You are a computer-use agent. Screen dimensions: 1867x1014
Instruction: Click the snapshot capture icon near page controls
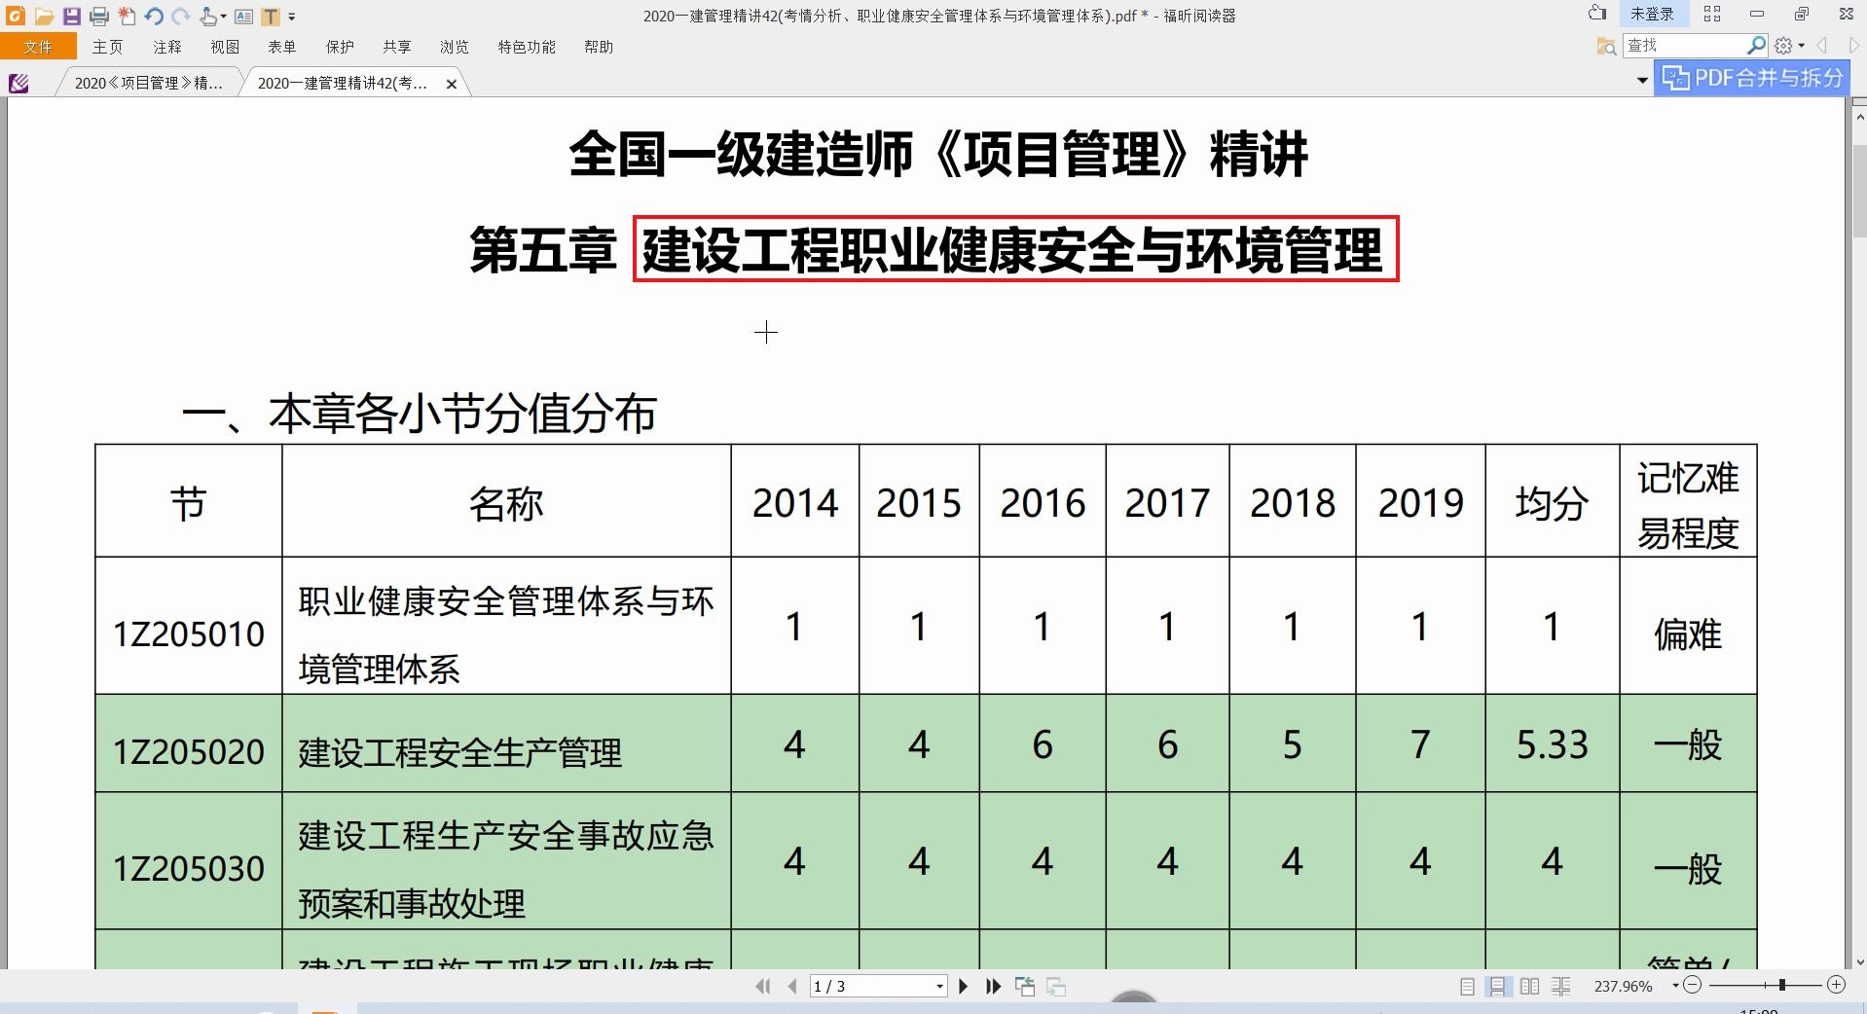[1025, 986]
